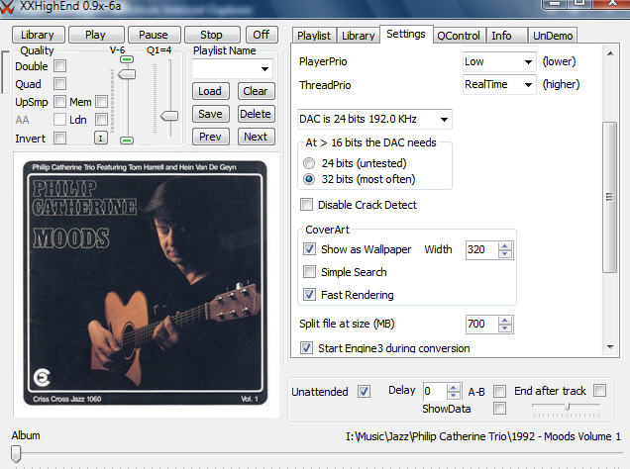Screen dimensions: 630x469
Task: Check Disable Crack Detect
Action: point(306,204)
